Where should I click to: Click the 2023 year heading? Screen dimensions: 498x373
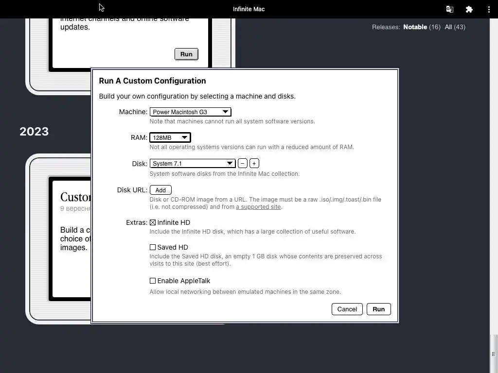(x=34, y=131)
